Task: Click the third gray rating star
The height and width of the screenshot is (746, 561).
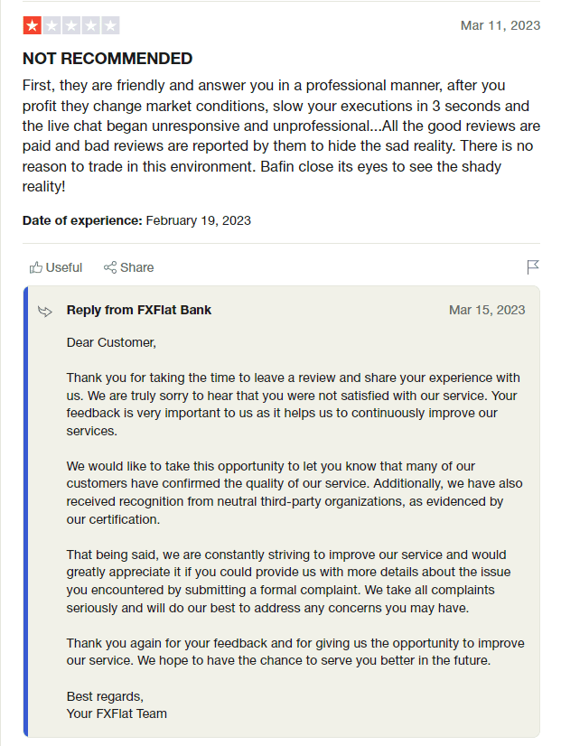Action: [70, 25]
